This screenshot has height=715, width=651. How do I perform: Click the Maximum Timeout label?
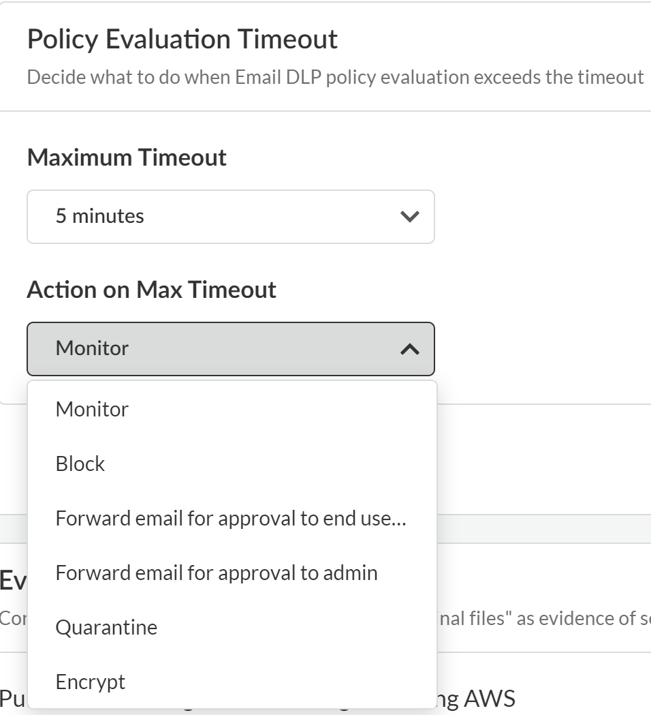(x=127, y=157)
